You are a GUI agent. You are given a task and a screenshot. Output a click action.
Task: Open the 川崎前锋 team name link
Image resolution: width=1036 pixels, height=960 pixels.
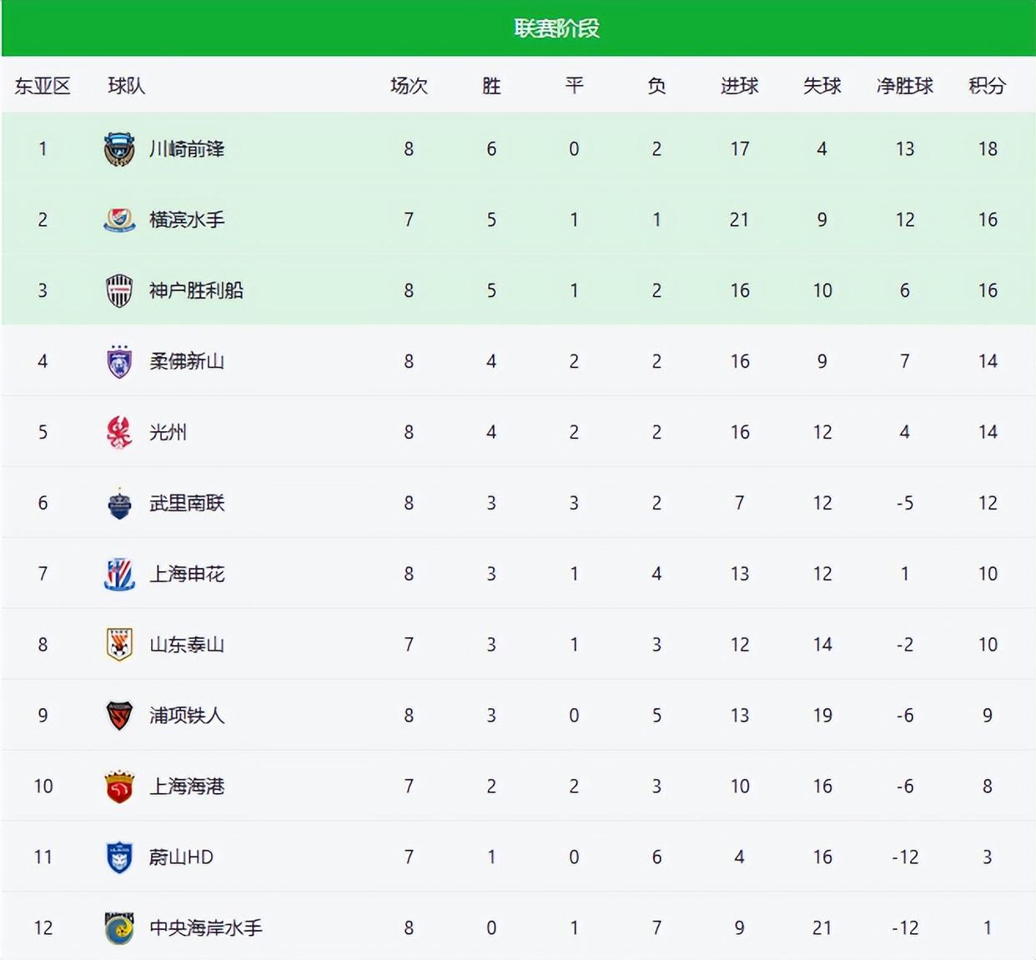[187, 149]
